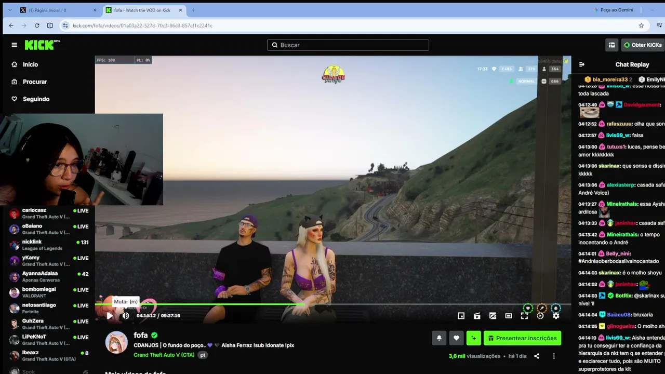Screen dimensions: 665x374
Task: Click the address bar URL
Action: [x=142, y=25]
